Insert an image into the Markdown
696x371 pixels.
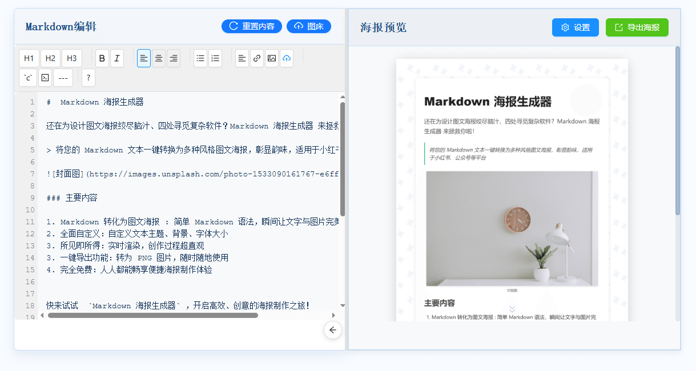[x=272, y=58]
